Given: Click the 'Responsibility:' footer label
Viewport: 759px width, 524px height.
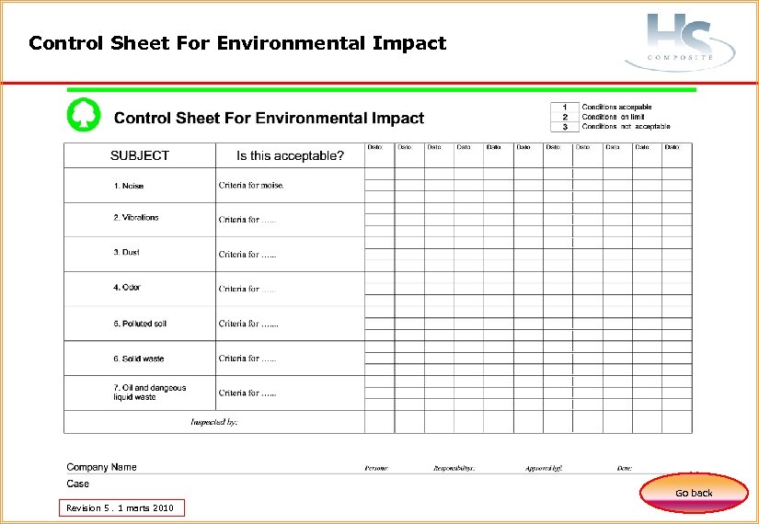Looking at the screenshot, I should pos(454,468).
